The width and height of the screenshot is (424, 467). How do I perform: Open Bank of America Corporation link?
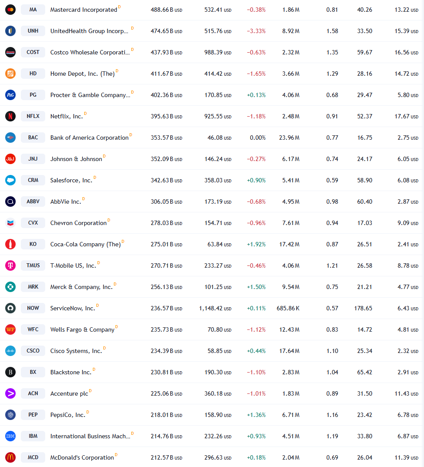(89, 138)
